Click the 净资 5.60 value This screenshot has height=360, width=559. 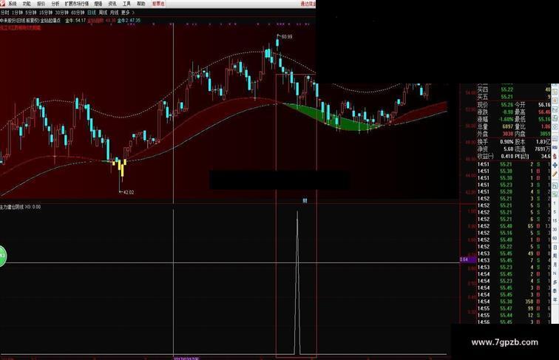509,149
